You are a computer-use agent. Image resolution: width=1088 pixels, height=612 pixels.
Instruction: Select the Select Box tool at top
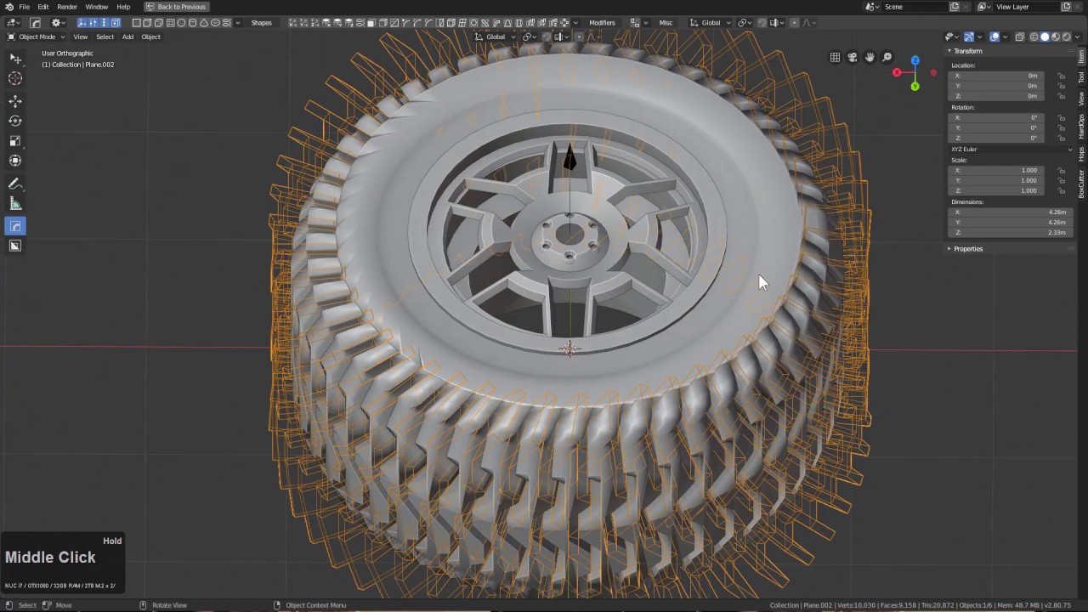pos(15,58)
